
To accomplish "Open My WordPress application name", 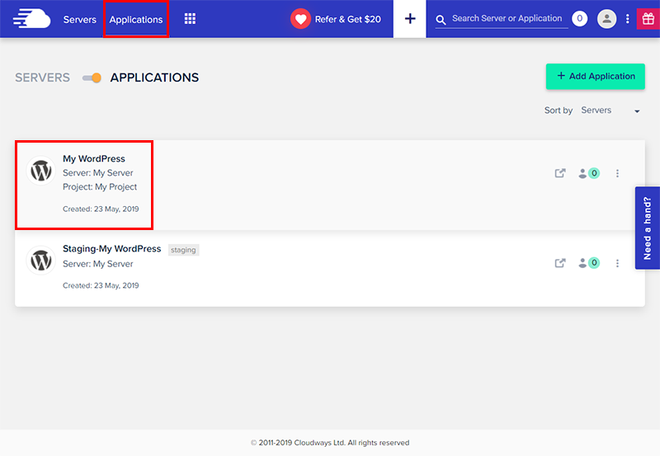I will coord(94,158).
